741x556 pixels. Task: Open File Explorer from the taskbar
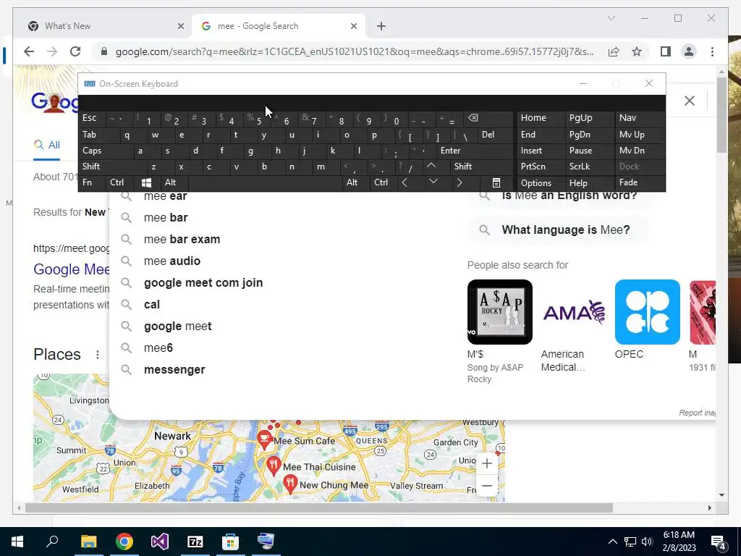click(x=88, y=542)
